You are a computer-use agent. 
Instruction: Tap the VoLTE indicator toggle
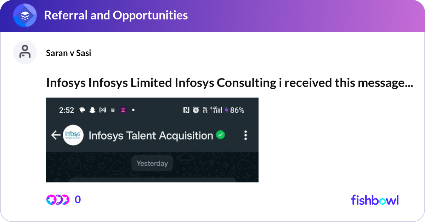pos(205,110)
